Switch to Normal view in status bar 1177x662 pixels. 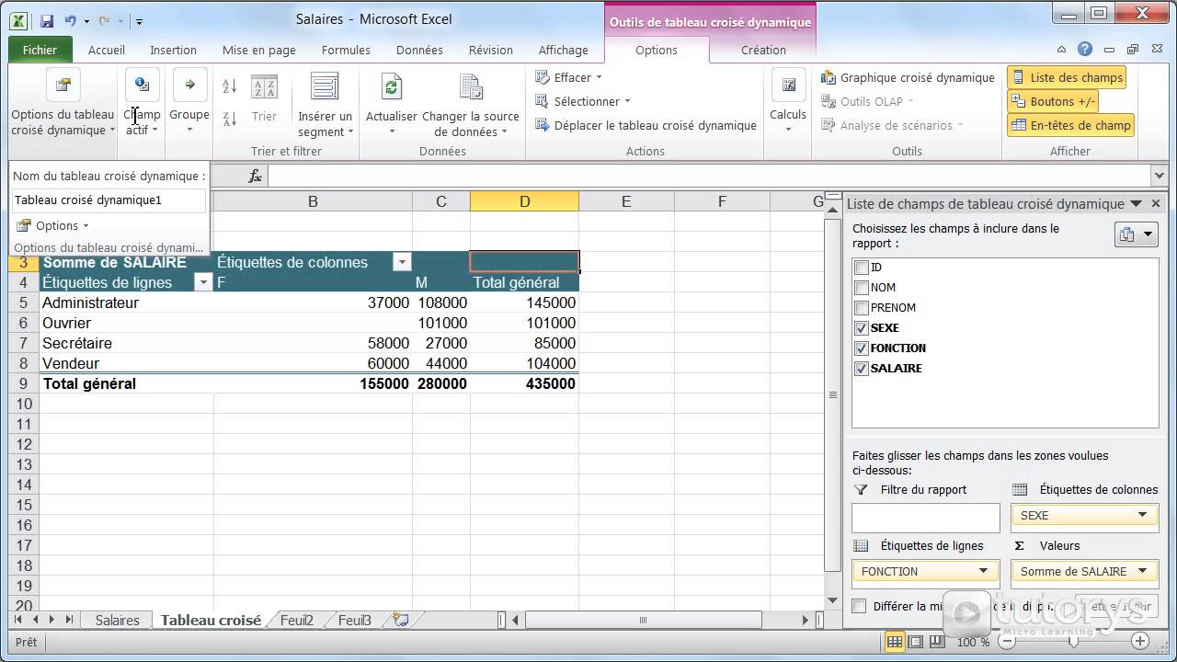(894, 641)
